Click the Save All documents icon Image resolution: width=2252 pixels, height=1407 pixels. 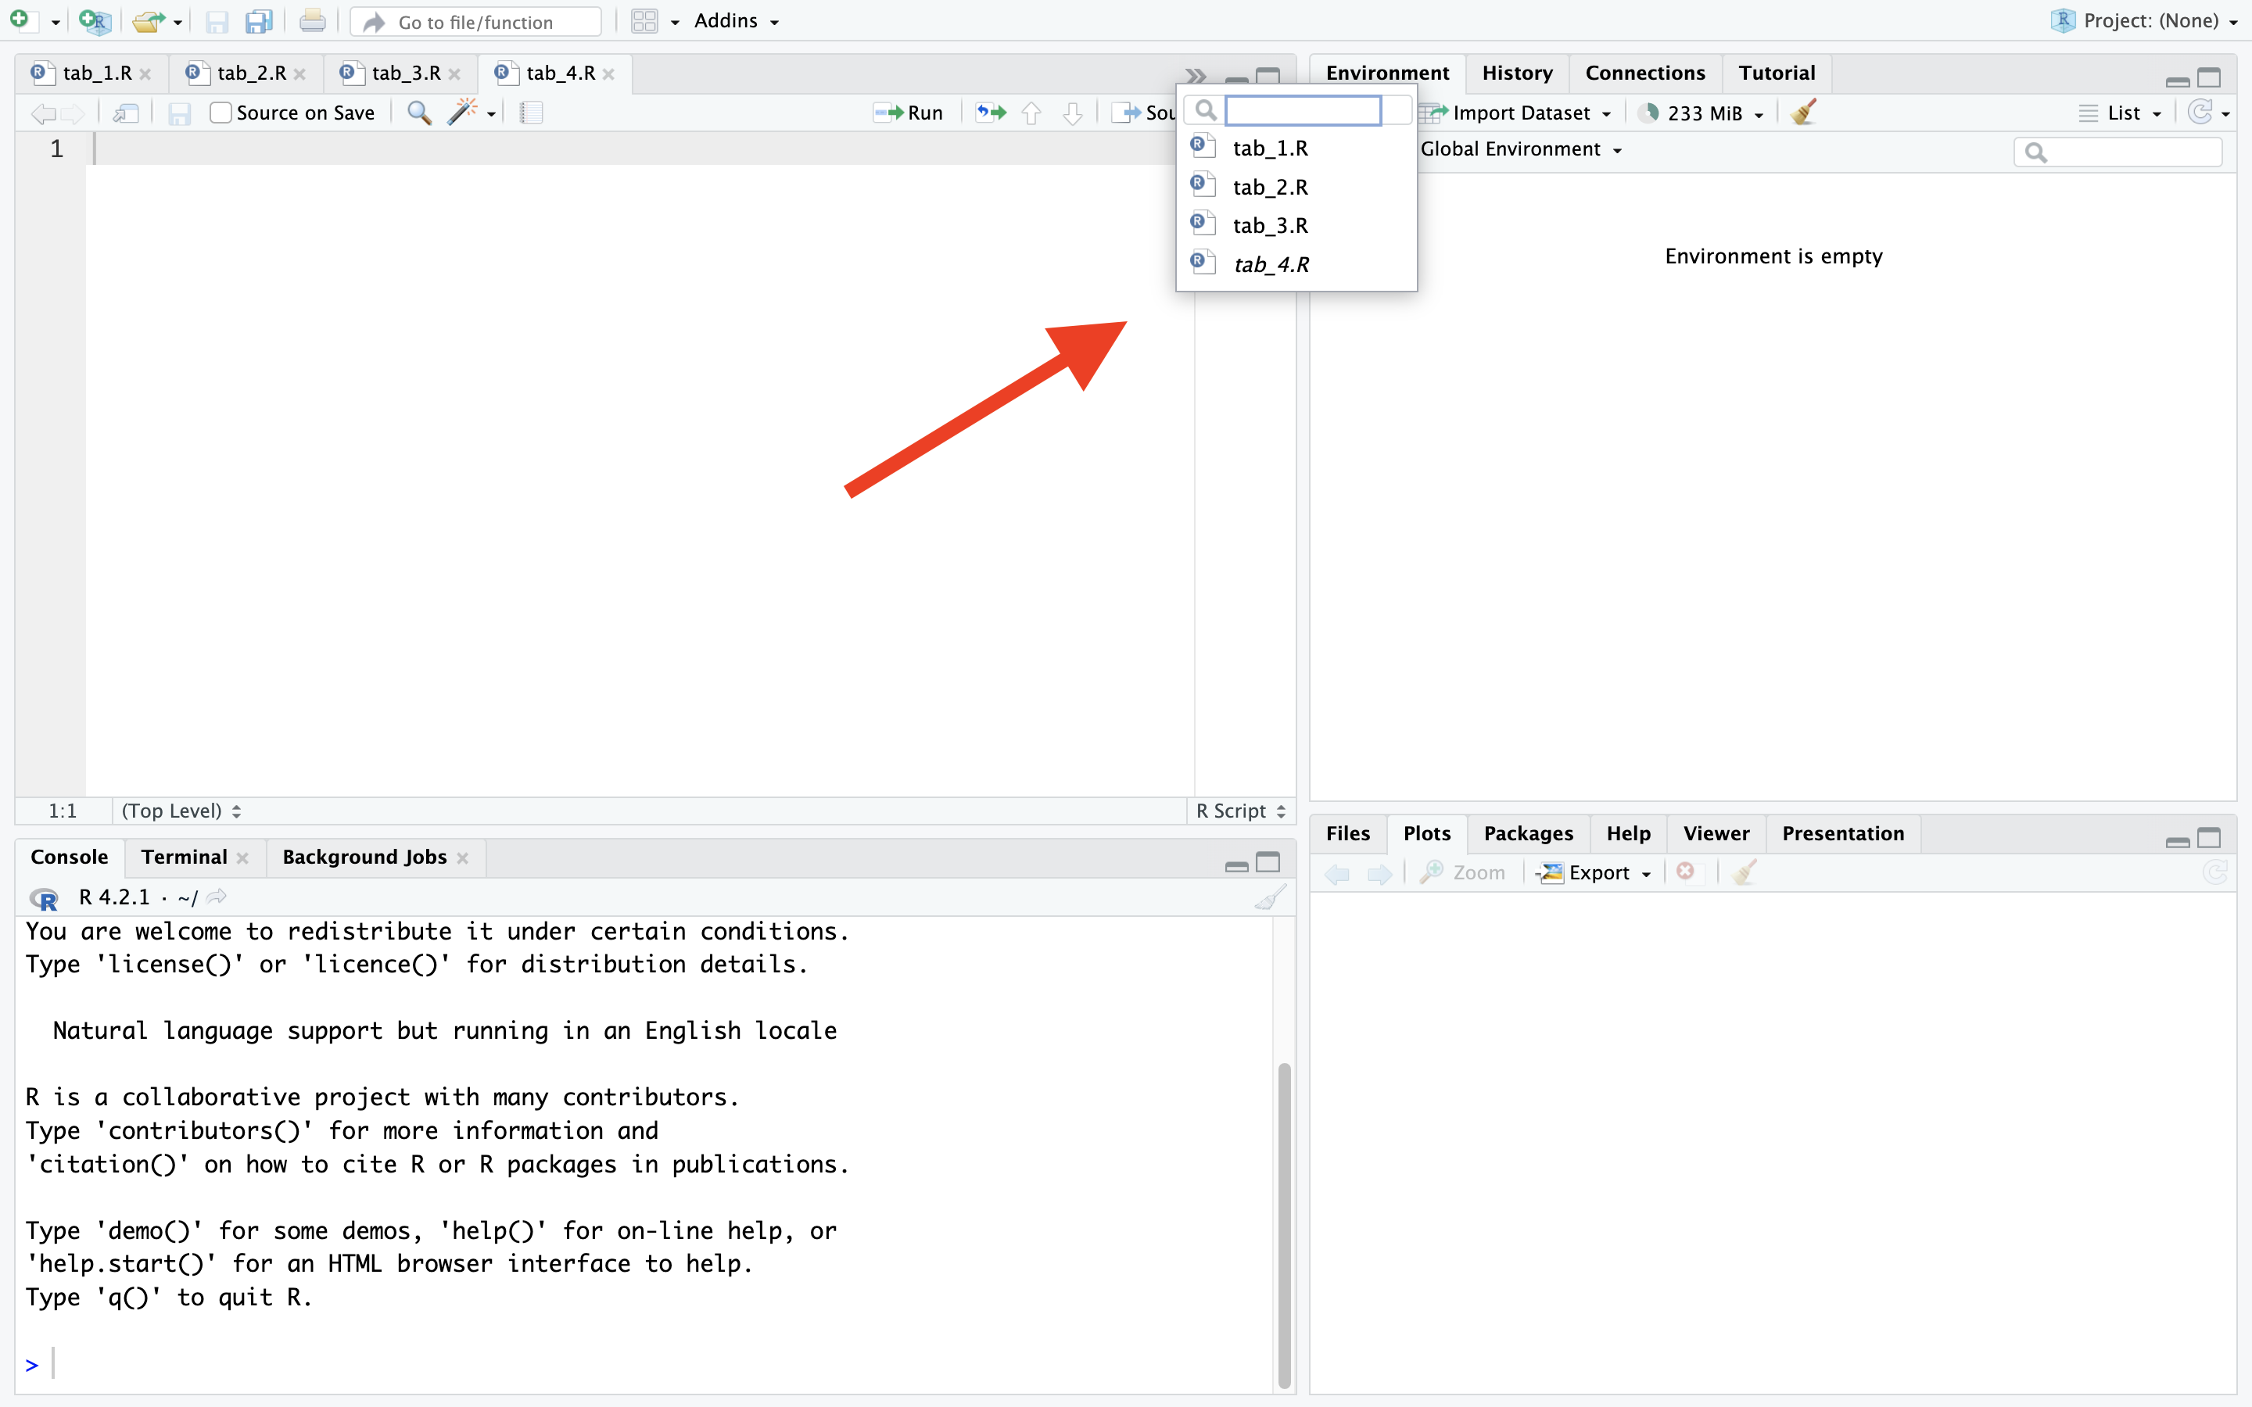click(x=259, y=20)
